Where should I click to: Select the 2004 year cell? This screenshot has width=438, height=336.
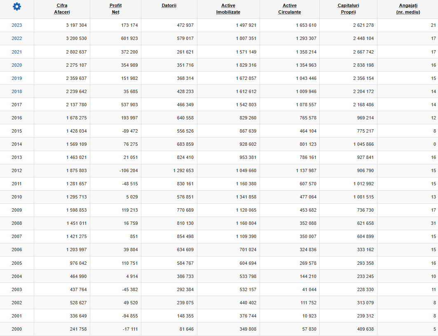(x=17, y=276)
